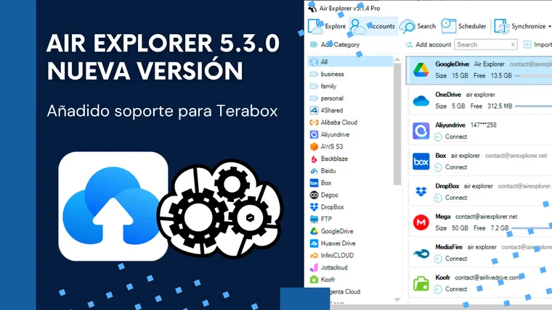Open the Search tool in the toolbar
Image resolution: width=552 pixels, height=310 pixels.
tap(418, 26)
